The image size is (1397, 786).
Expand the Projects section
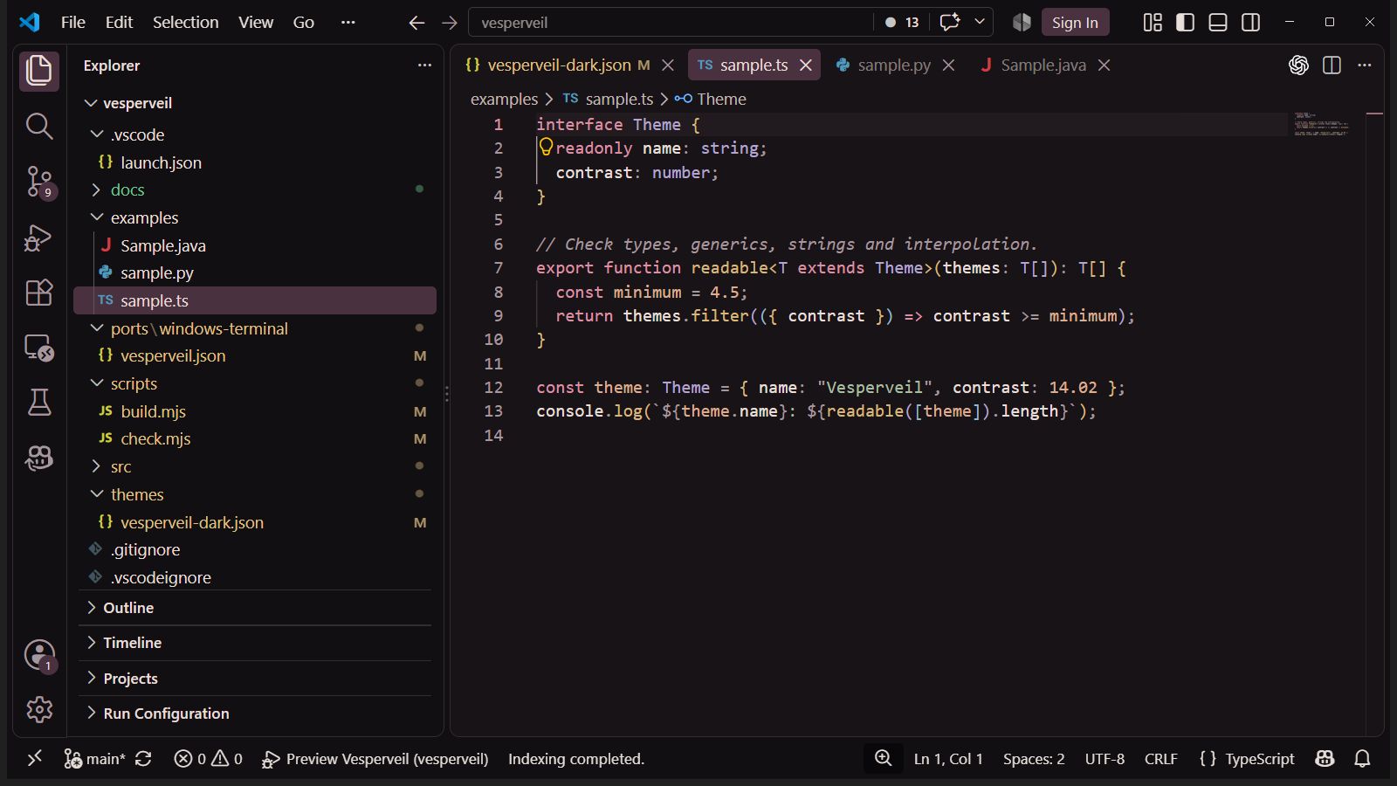(255, 679)
